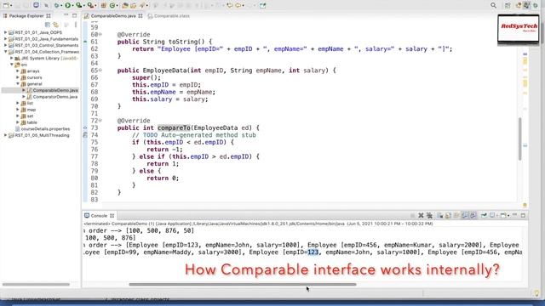This screenshot has width=545, height=306.
Task: Select the map package
Action: 32,110
